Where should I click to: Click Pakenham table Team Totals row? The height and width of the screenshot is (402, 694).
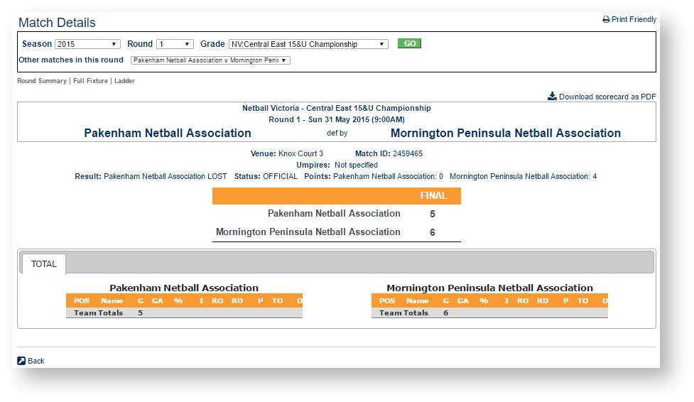click(184, 313)
